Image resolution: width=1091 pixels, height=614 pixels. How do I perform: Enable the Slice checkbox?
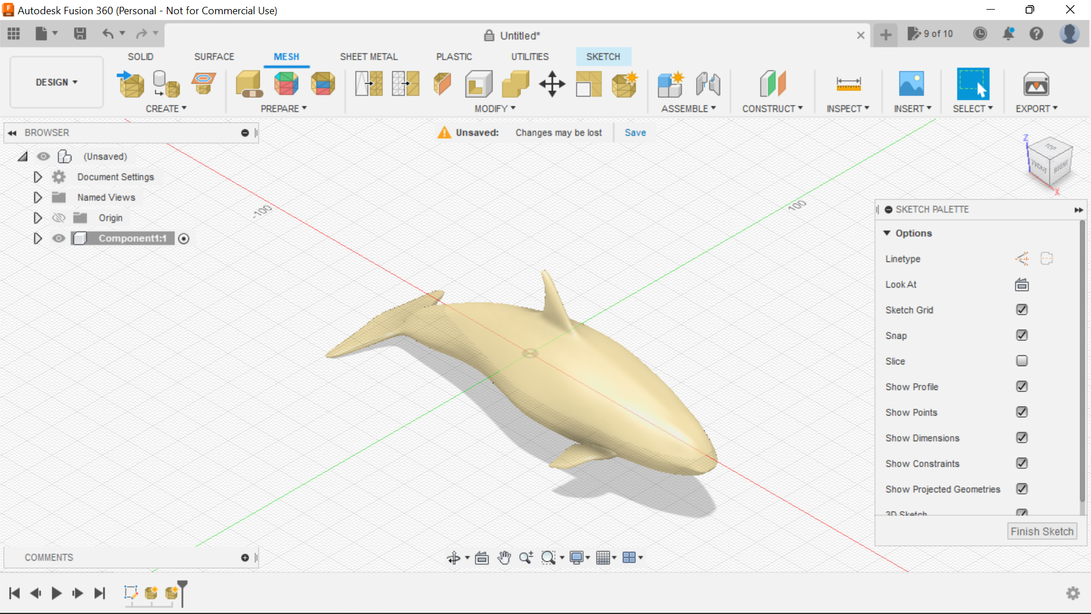[1022, 361]
